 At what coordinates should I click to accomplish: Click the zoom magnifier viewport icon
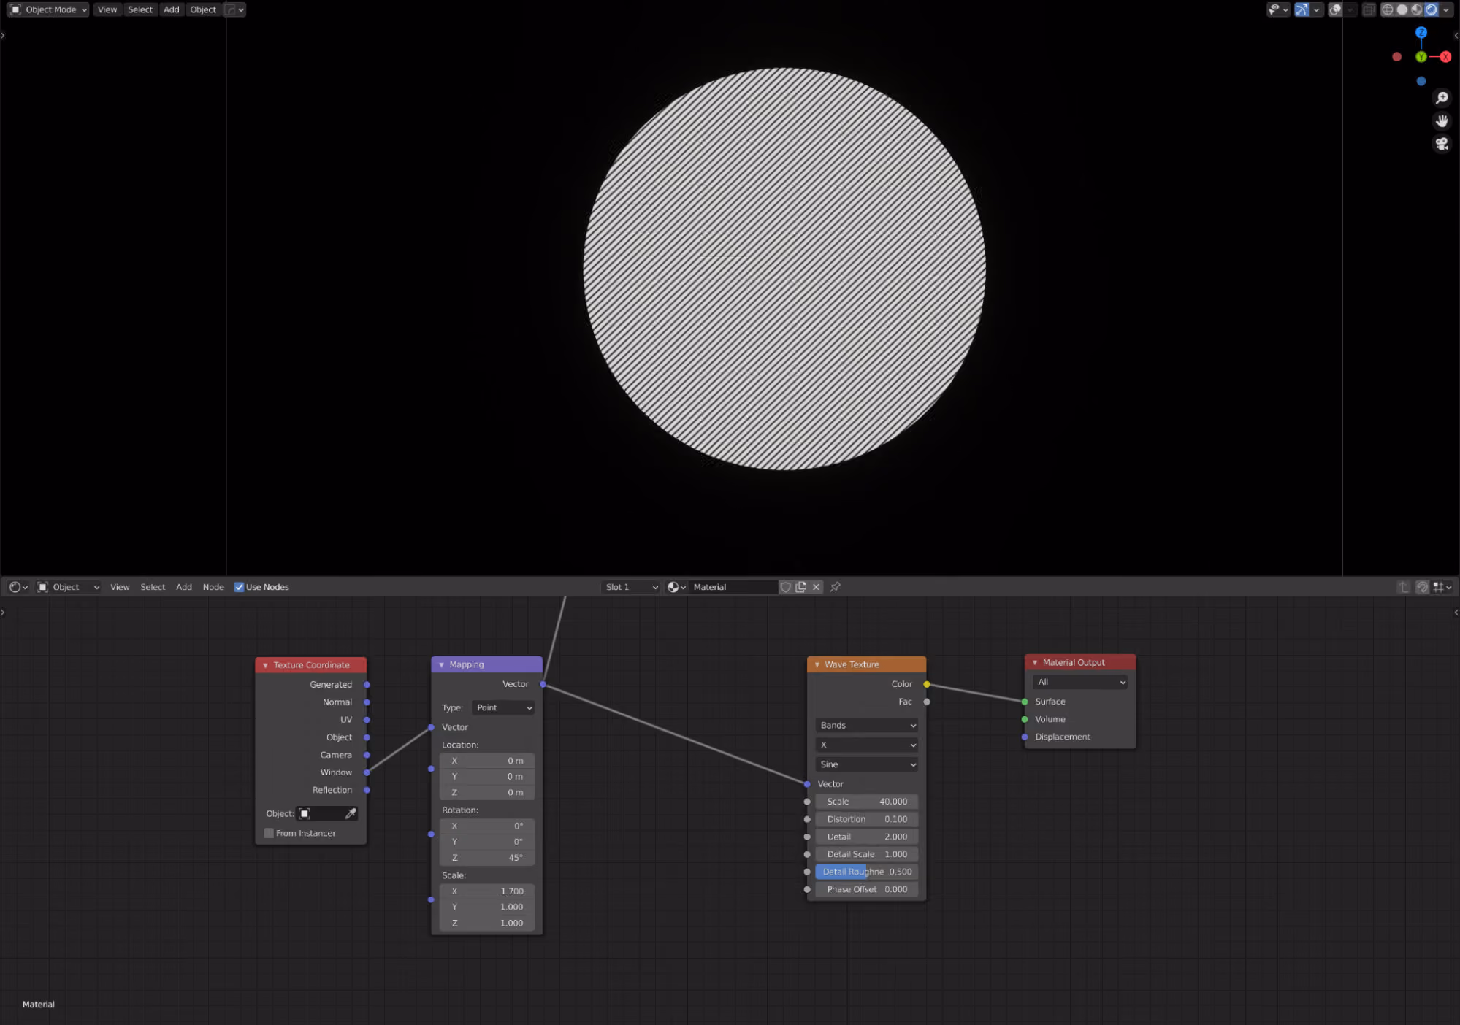(x=1442, y=98)
